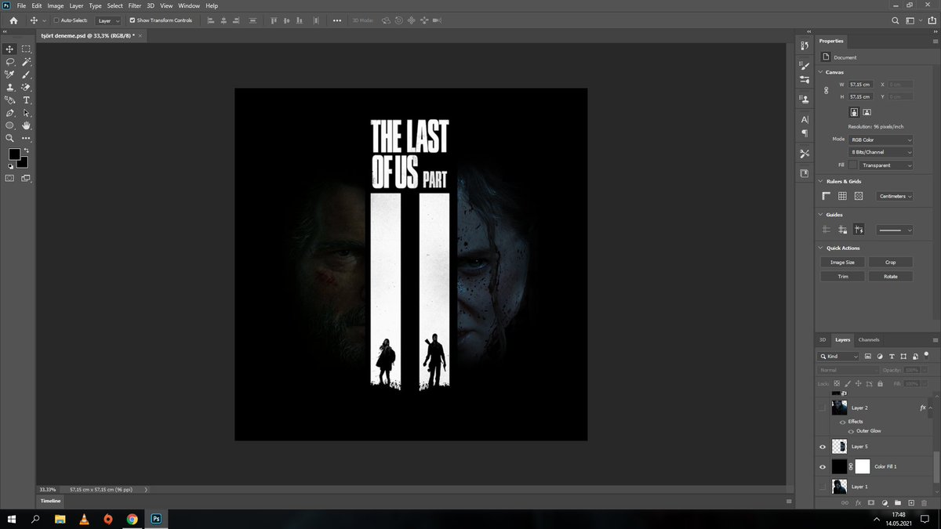Open the History panel icon

pos(805,46)
